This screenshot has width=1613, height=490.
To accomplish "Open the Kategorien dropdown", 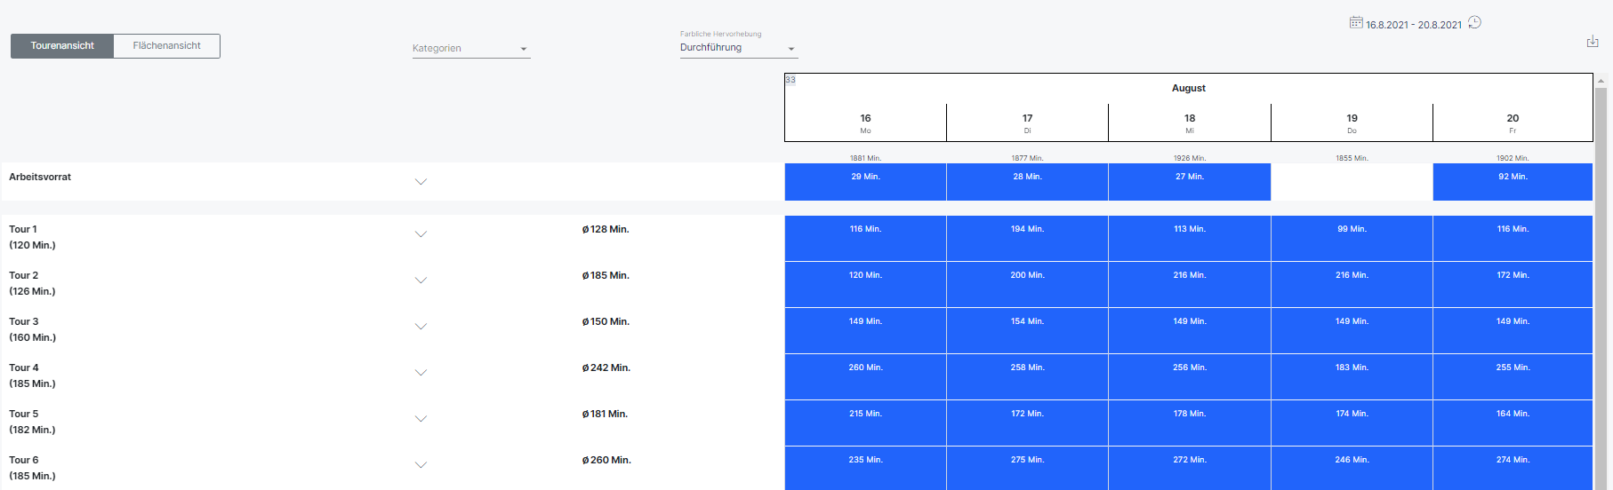I will pos(470,49).
